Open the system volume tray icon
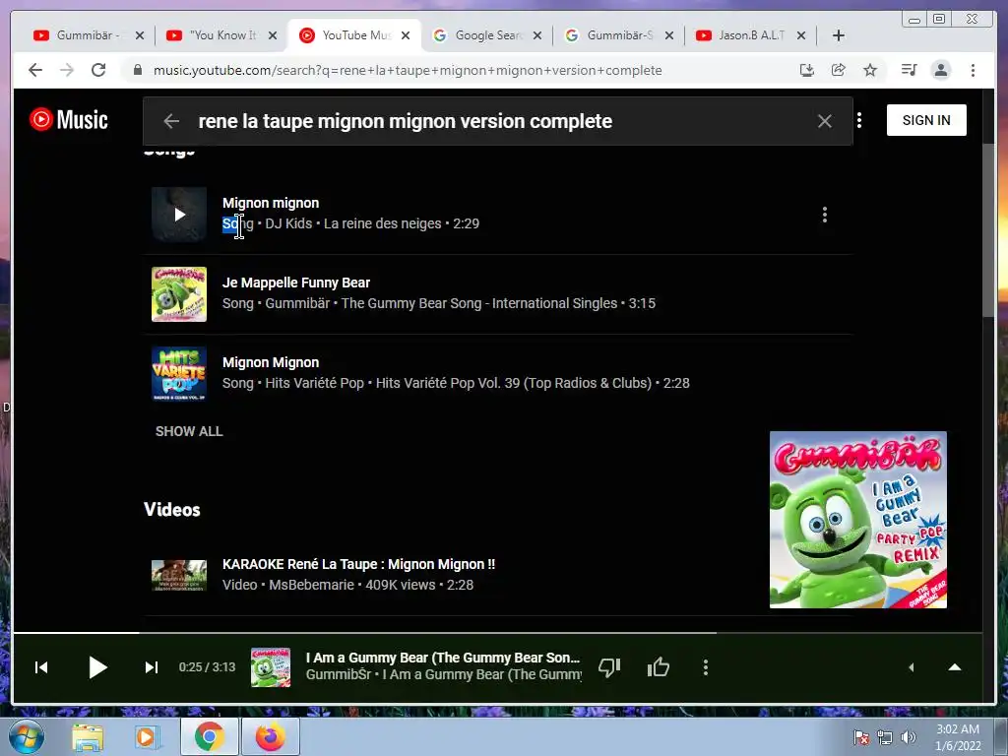This screenshot has width=1008, height=756. point(909,737)
